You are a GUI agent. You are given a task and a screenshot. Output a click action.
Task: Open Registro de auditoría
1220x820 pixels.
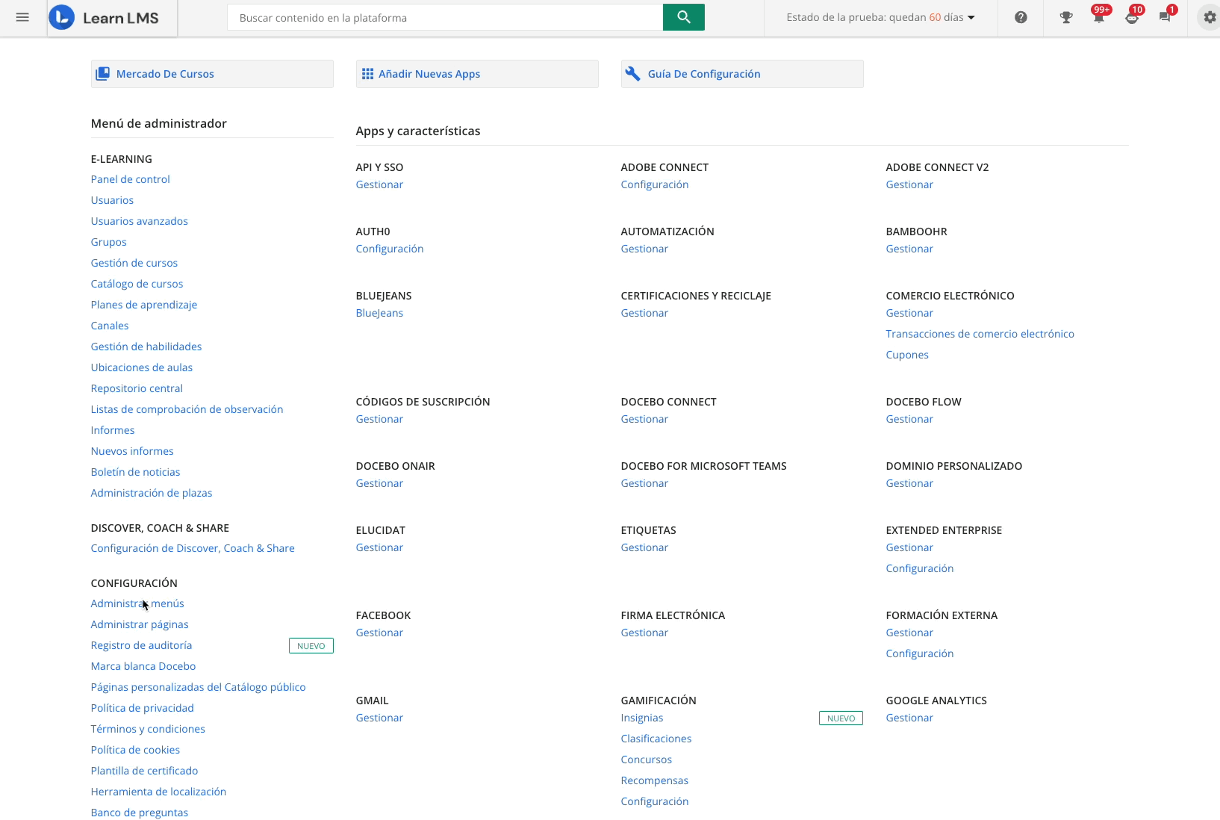[x=141, y=645]
